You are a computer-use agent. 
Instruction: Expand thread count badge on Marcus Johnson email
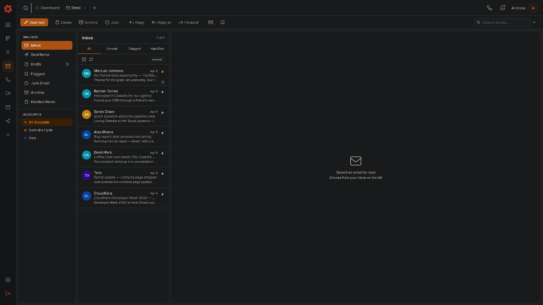163,82
